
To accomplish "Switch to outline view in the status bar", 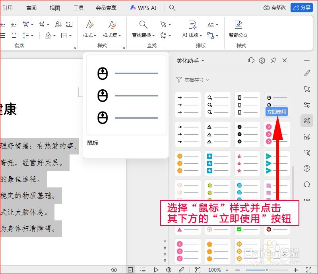I will pyautogui.click(x=142, y=269).
